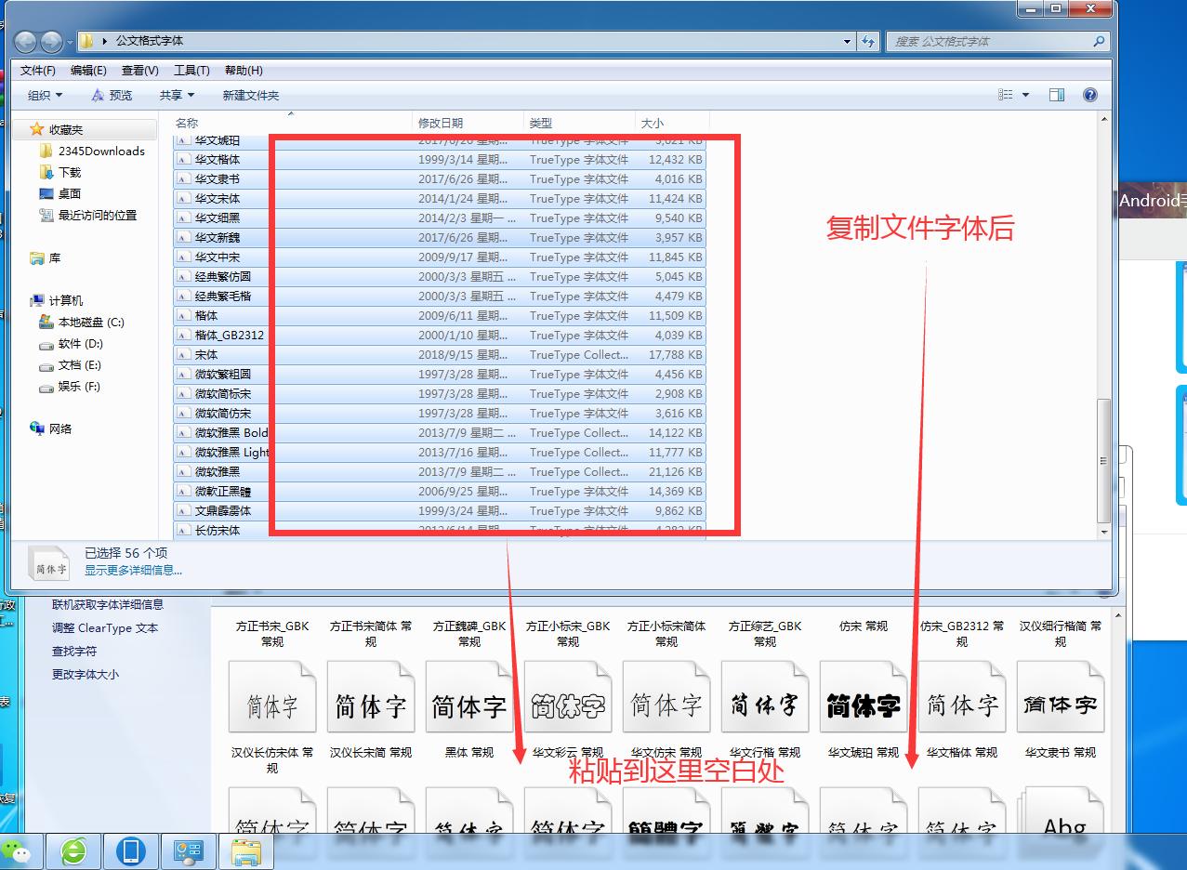Screen dimensions: 1187x870
Task: Expand the 组织 dropdown menu
Action: [43, 94]
